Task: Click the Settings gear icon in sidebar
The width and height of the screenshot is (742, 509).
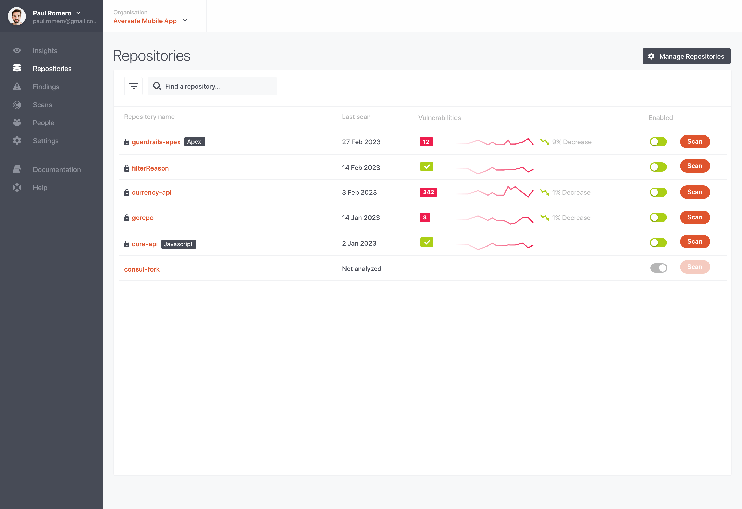Action: tap(17, 140)
